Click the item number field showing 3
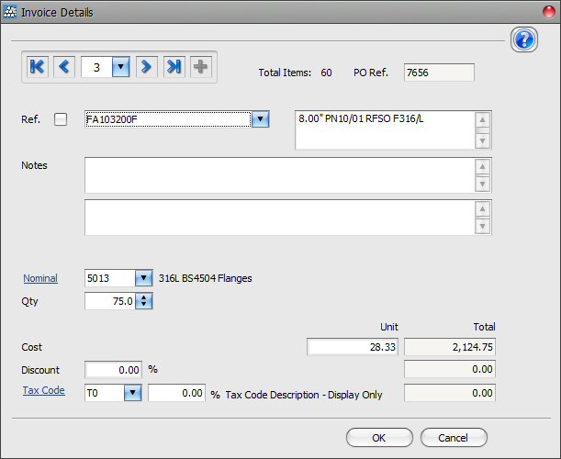 pos(96,67)
